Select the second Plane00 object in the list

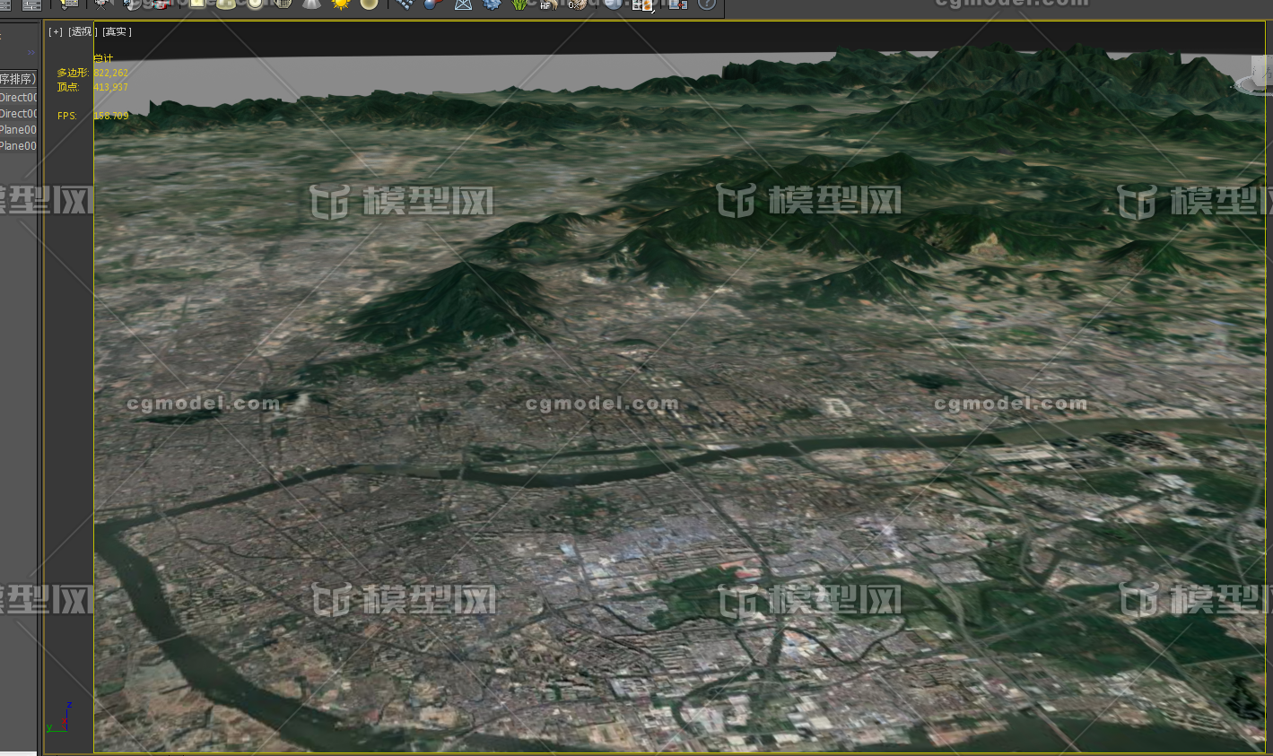coord(19,146)
